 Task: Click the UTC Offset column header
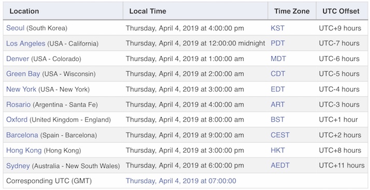(x=341, y=11)
